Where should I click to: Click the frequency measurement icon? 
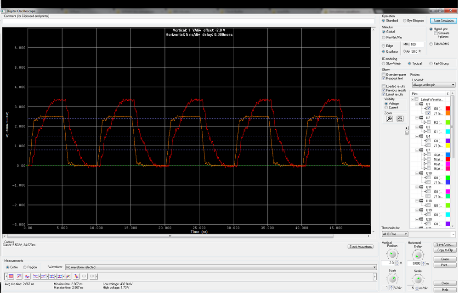pyautogui.click(x=67, y=276)
